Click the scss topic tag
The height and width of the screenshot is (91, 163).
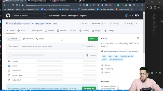click(116, 56)
